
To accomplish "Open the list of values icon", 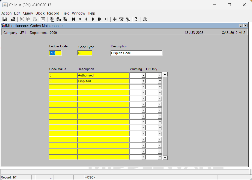I will point(43,19).
